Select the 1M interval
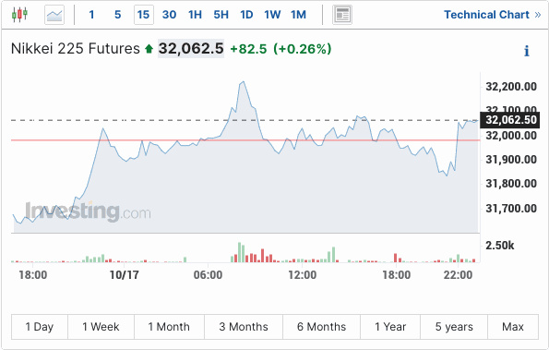The height and width of the screenshot is (350, 549). click(298, 15)
